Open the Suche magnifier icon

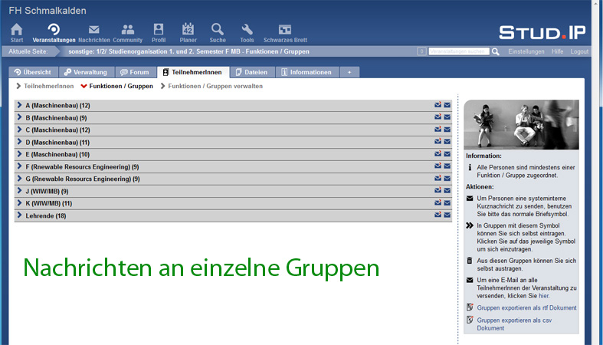[x=218, y=31]
